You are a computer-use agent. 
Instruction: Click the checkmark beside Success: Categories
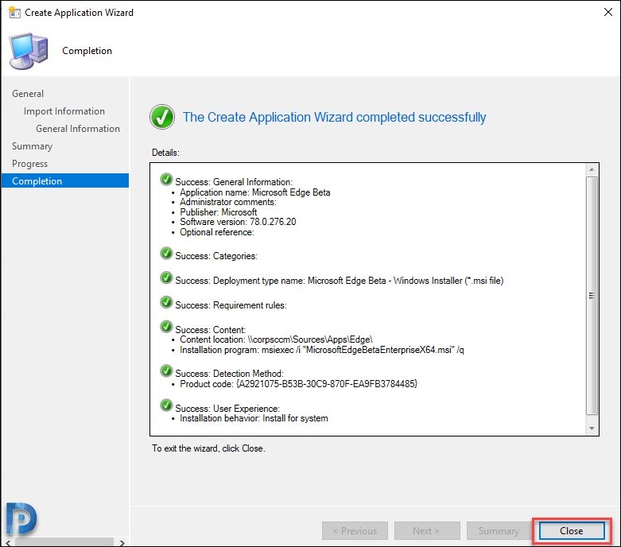pyautogui.click(x=166, y=253)
